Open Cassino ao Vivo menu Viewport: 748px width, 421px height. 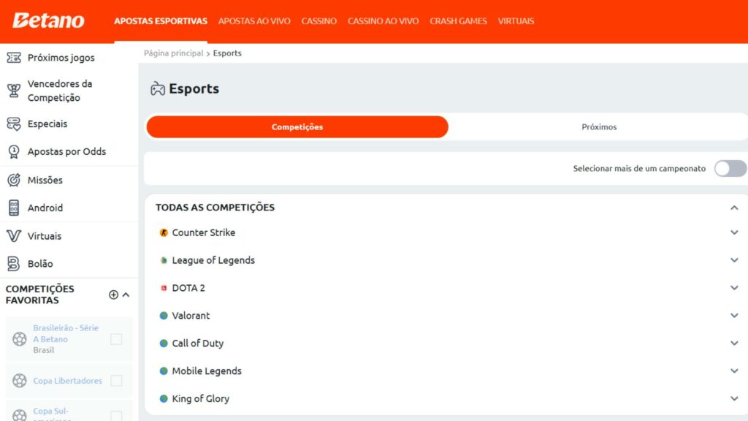383,21
